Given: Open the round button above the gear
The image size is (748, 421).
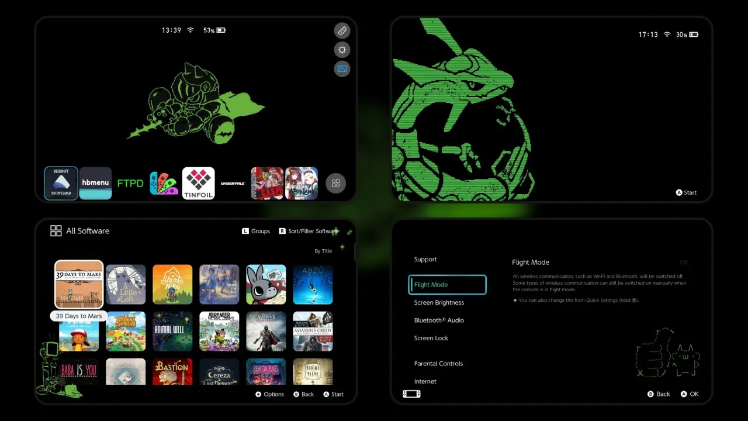Looking at the screenshot, I should (x=342, y=30).
